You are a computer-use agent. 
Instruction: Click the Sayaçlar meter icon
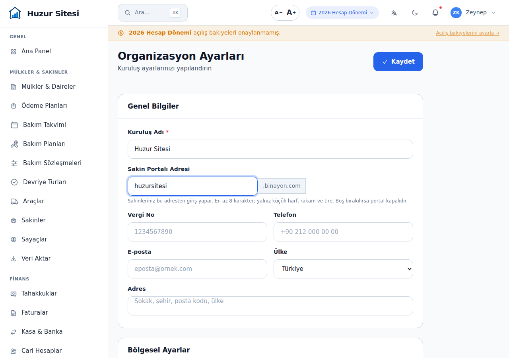pyautogui.click(x=14, y=239)
